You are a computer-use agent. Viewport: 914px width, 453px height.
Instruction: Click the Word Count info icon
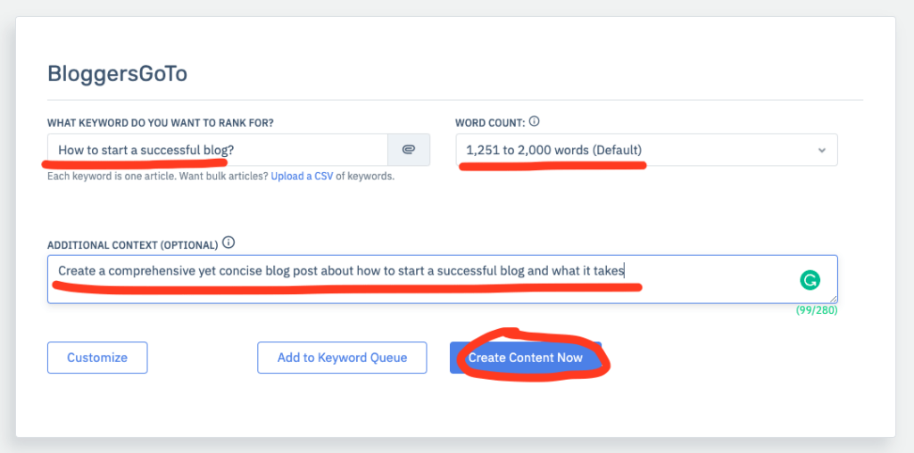[x=534, y=121]
